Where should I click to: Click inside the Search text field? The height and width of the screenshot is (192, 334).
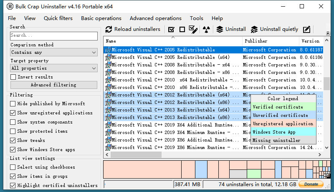click(x=54, y=36)
